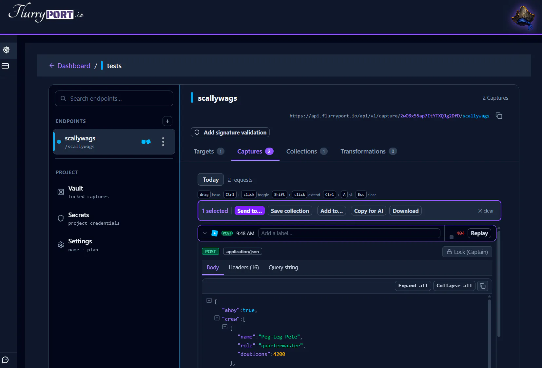Open scallywags endpoint three-dot menu
The height and width of the screenshot is (368, 542).
[x=163, y=142]
